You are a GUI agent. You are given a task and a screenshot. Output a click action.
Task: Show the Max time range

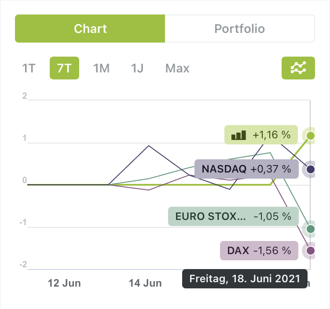pos(177,68)
